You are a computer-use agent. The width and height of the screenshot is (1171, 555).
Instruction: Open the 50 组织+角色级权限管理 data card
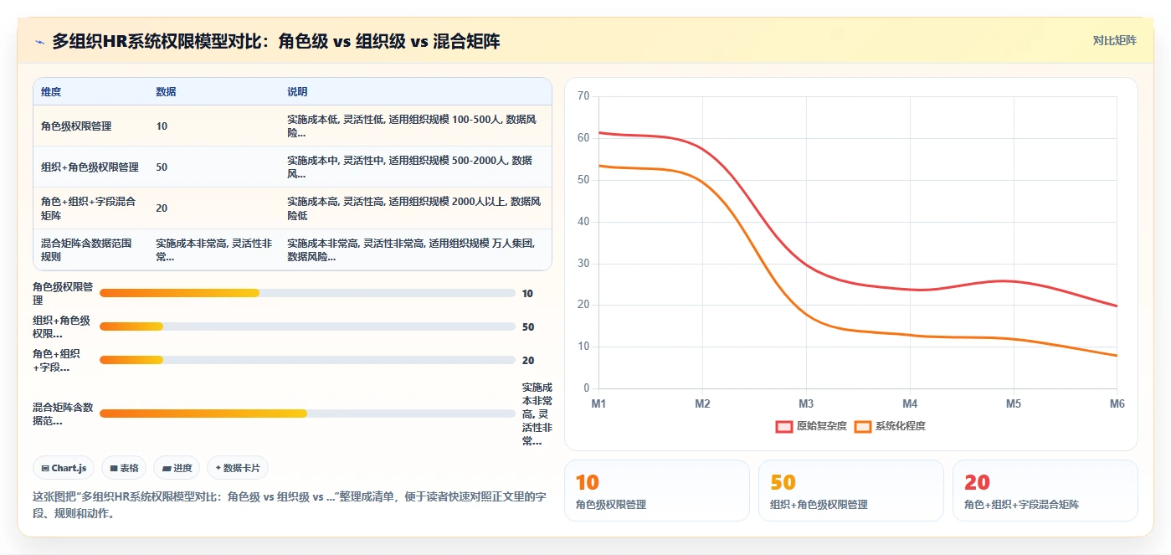851,491
